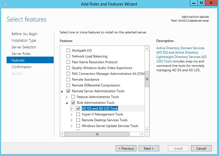Check the Hyper-V Management Tools box
Viewport: 219px width, 156px height.
[78, 114]
